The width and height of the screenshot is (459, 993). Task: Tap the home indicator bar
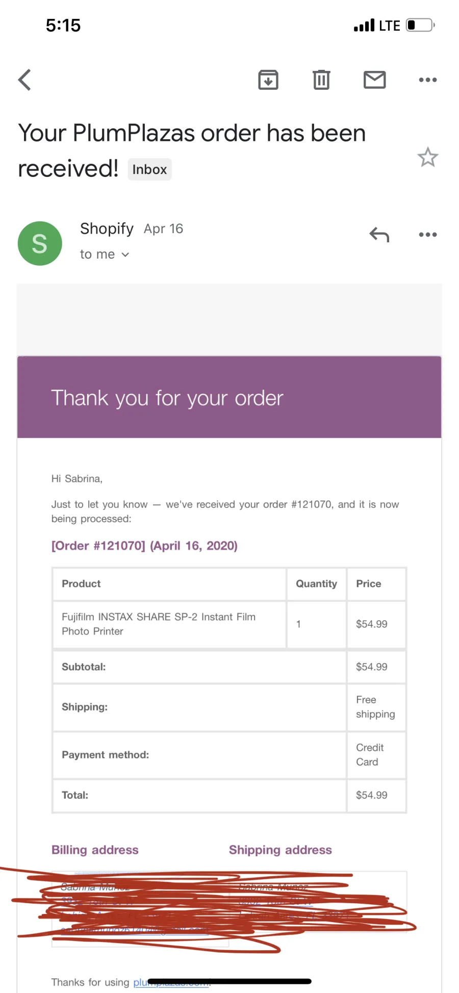pos(229,981)
